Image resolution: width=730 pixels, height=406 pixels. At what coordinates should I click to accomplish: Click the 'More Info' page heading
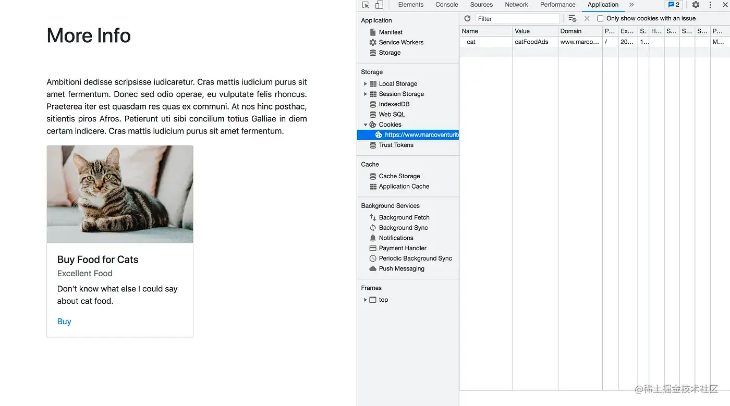(89, 35)
